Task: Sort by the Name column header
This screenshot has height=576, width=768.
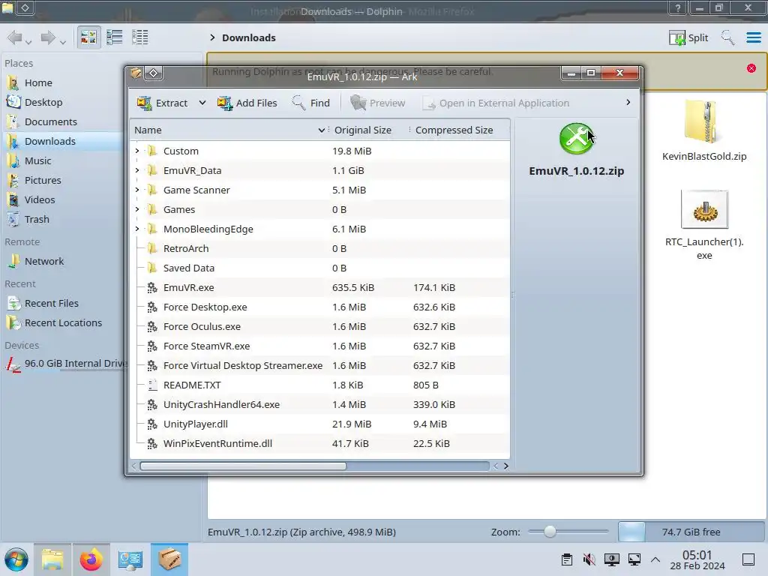Action: coord(229,130)
